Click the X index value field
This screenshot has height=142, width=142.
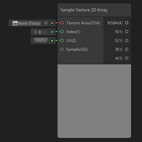coord(43,32)
